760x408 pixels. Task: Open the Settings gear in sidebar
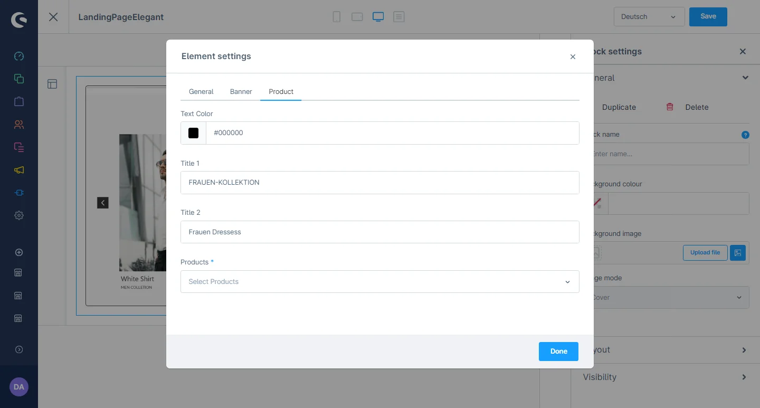coord(19,215)
